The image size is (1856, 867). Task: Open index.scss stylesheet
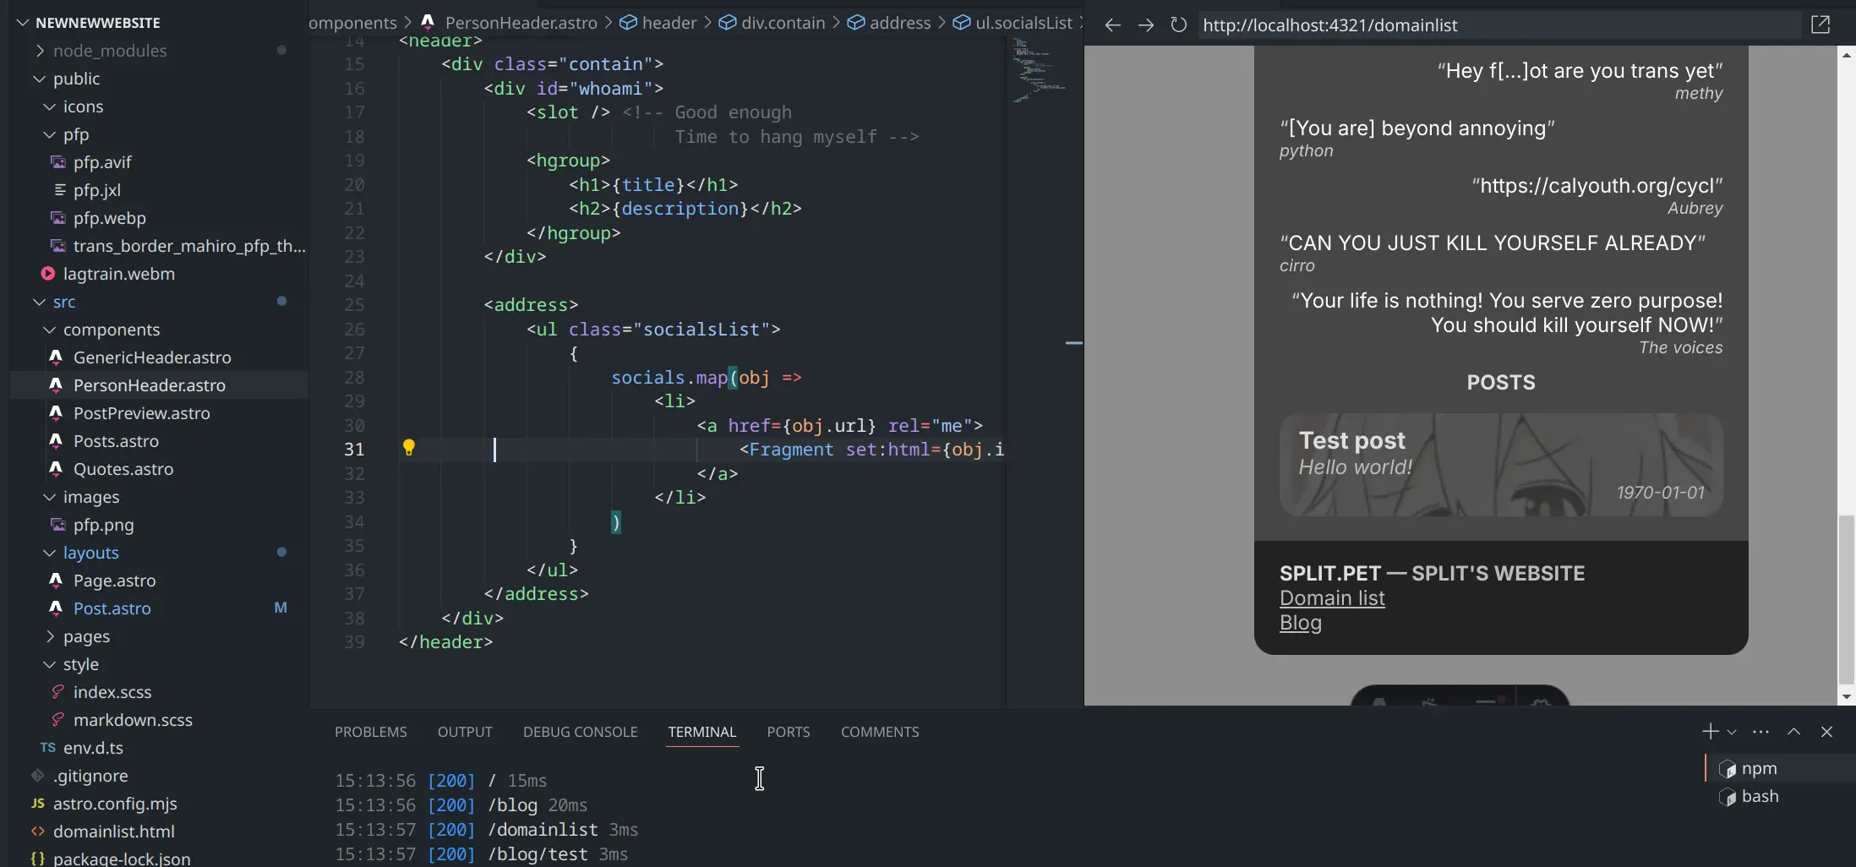point(159,692)
